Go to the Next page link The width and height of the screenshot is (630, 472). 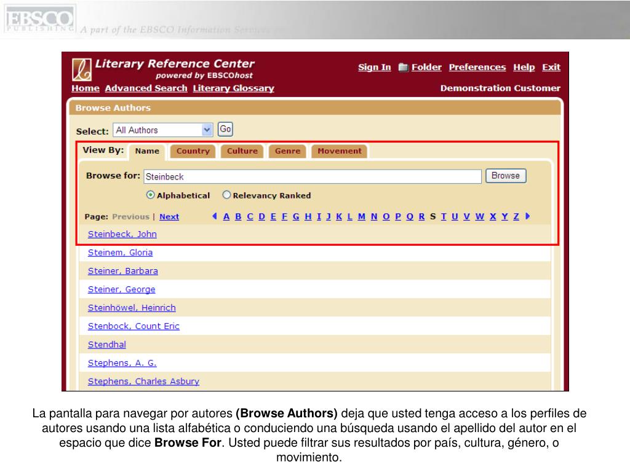169,217
